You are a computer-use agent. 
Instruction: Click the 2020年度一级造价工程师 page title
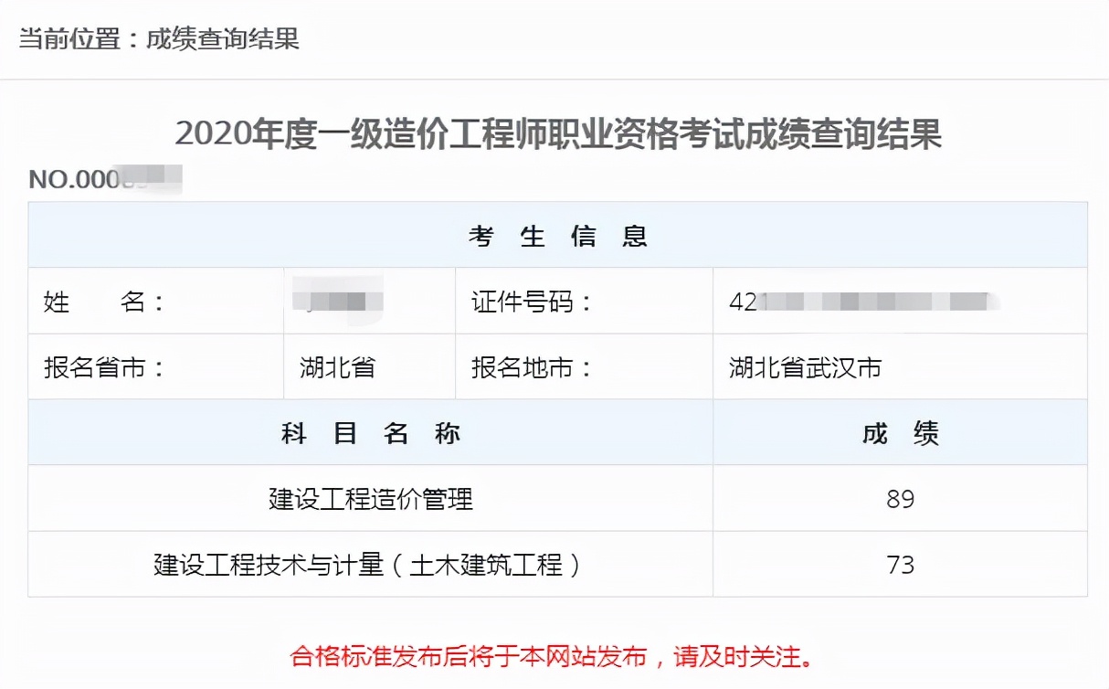[557, 134]
